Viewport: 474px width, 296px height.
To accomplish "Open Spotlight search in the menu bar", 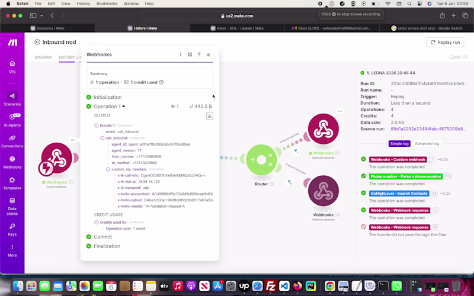I will point(409,4).
